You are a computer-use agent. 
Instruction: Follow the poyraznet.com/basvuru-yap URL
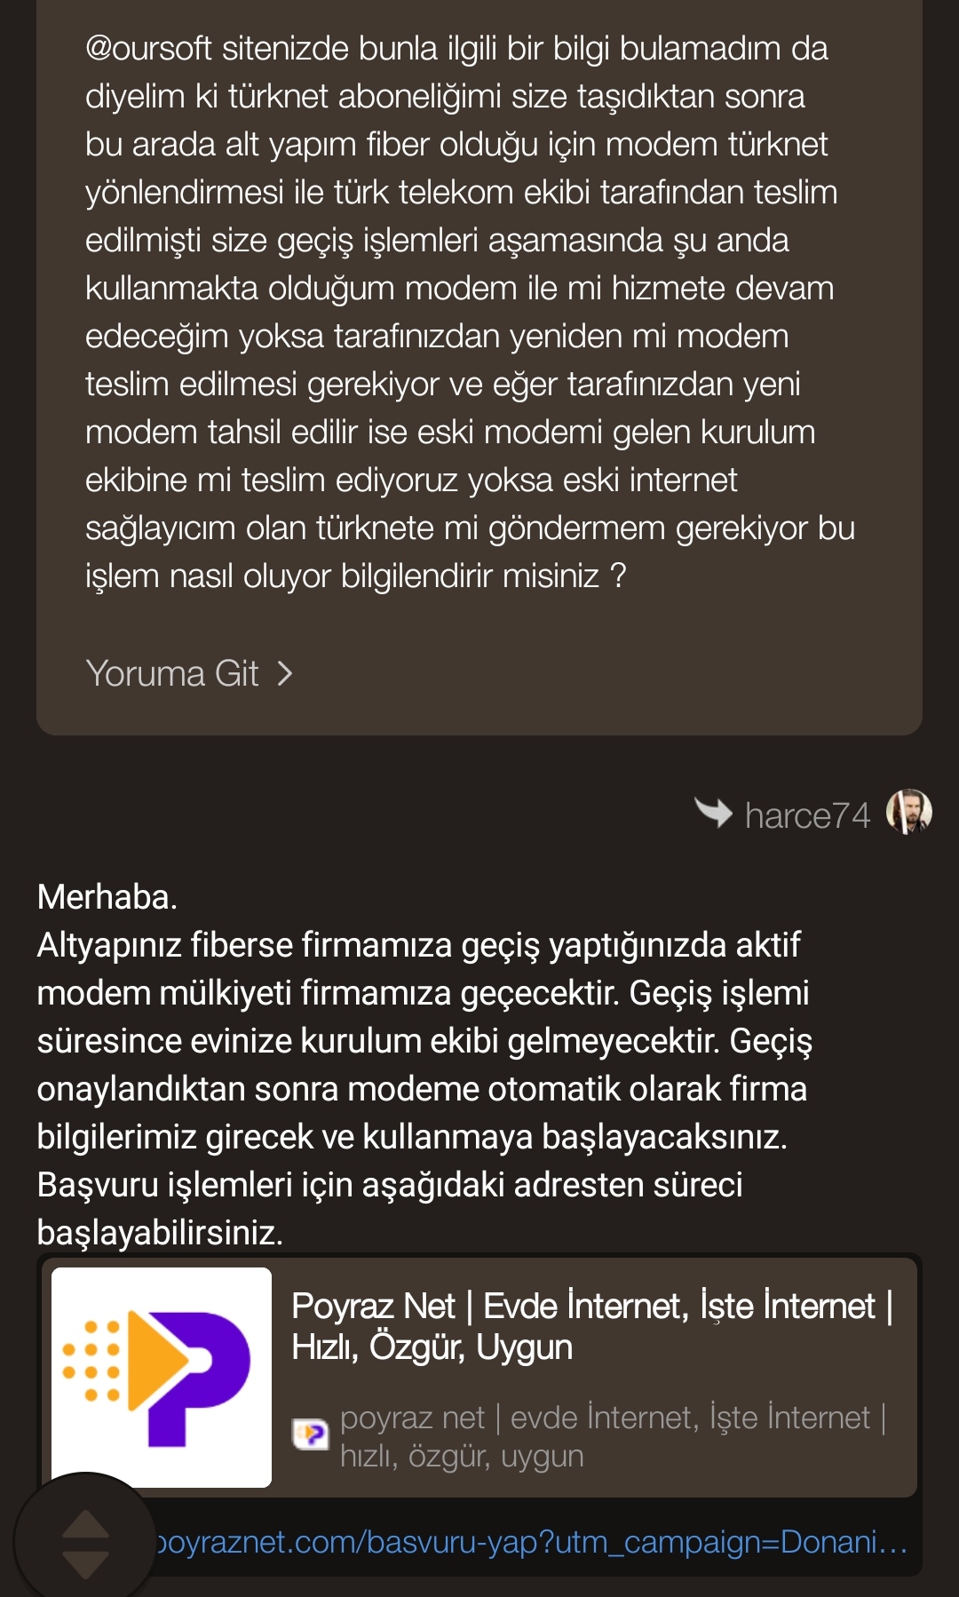coord(533,1543)
